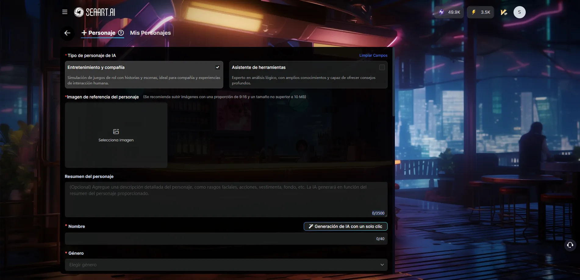This screenshot has width=580, height=280.
Task: Click the back arrow to return
Action: coord(67,33)
